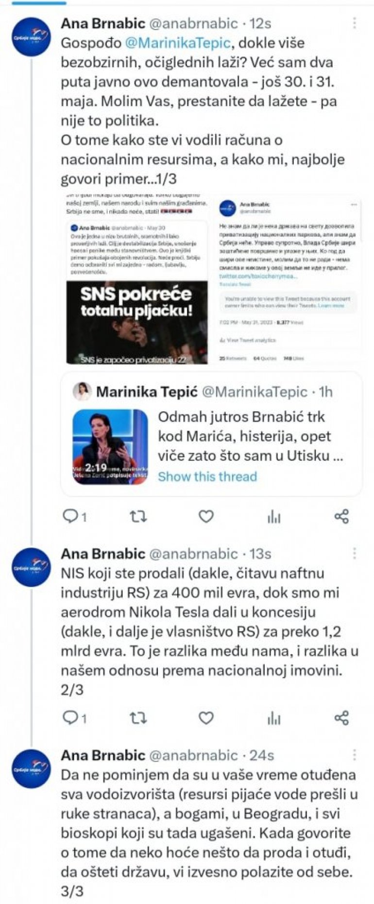The image size is (374, 904).
Task: View analytics of the first tweet
Action: click(274, 516)
